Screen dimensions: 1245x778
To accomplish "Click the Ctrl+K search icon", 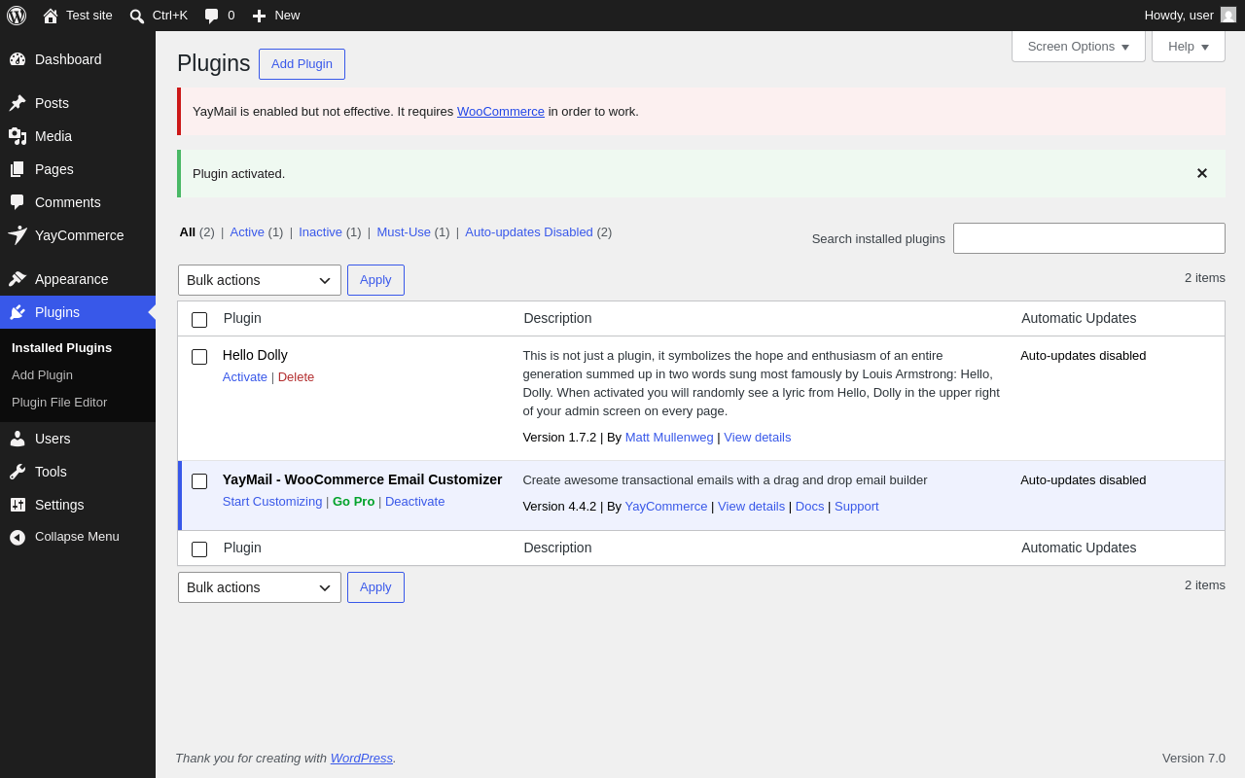I will [137, 16].
